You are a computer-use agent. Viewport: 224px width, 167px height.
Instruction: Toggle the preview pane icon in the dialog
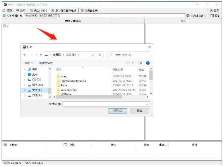(x=140, y=63)
